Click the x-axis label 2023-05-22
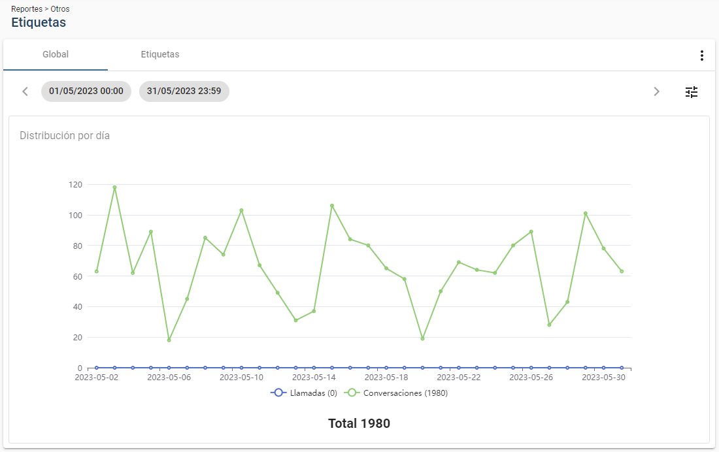This screenshot has height=452, width=719. pyautogui.click(x=459, y=378)
